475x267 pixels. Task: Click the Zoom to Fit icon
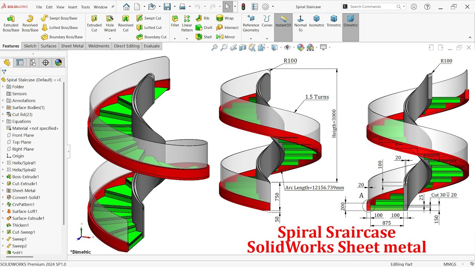214,47
